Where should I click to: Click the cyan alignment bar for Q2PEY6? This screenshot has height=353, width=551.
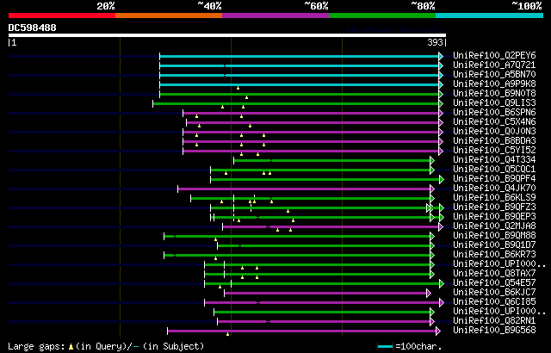pyautogui.click(x=299, y=56)
